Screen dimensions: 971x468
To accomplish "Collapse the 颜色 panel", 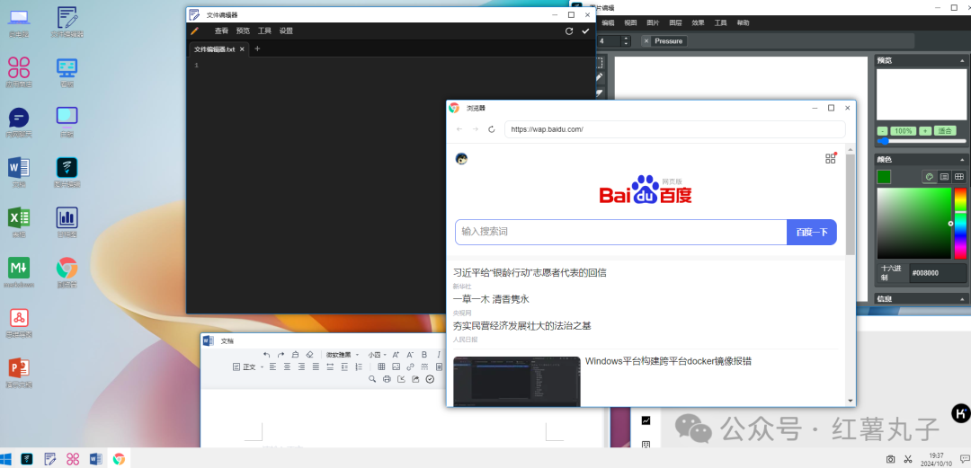I will (962, 160).
